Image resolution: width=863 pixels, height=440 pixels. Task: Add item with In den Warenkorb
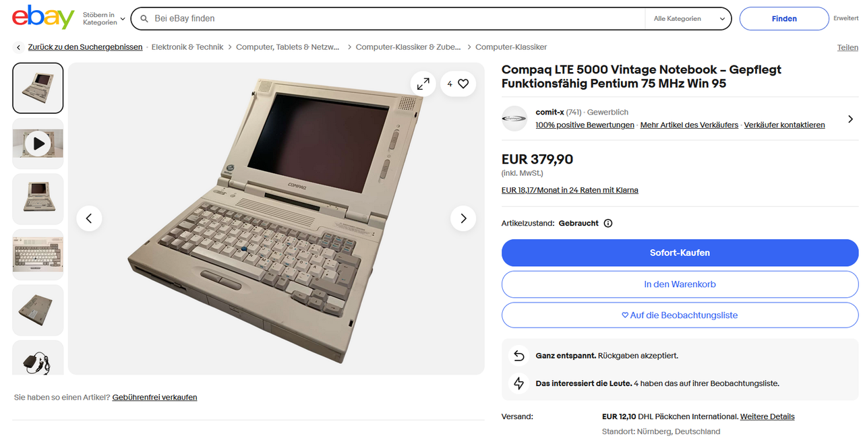click(680, 284)
